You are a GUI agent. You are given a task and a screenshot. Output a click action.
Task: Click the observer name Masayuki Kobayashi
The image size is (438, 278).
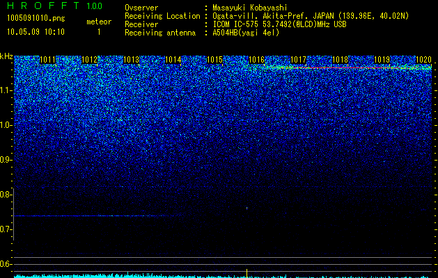[x=250, y=8]
